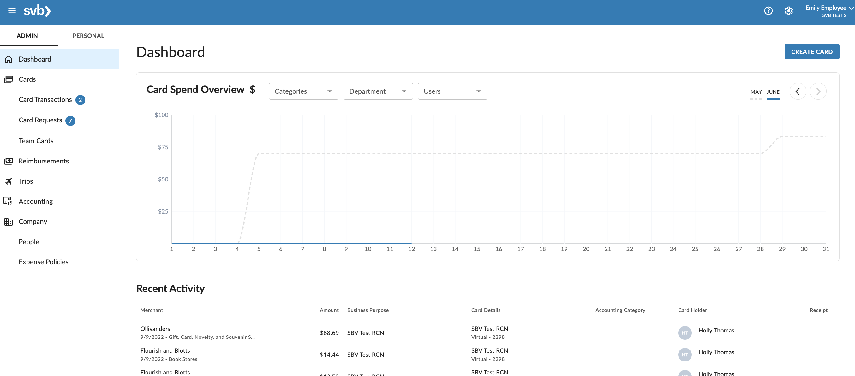Image resolution: width=855 pixels, height=376 pixels.
Task: Select the JUNE legend toggle
Action: tap(773, 93)
